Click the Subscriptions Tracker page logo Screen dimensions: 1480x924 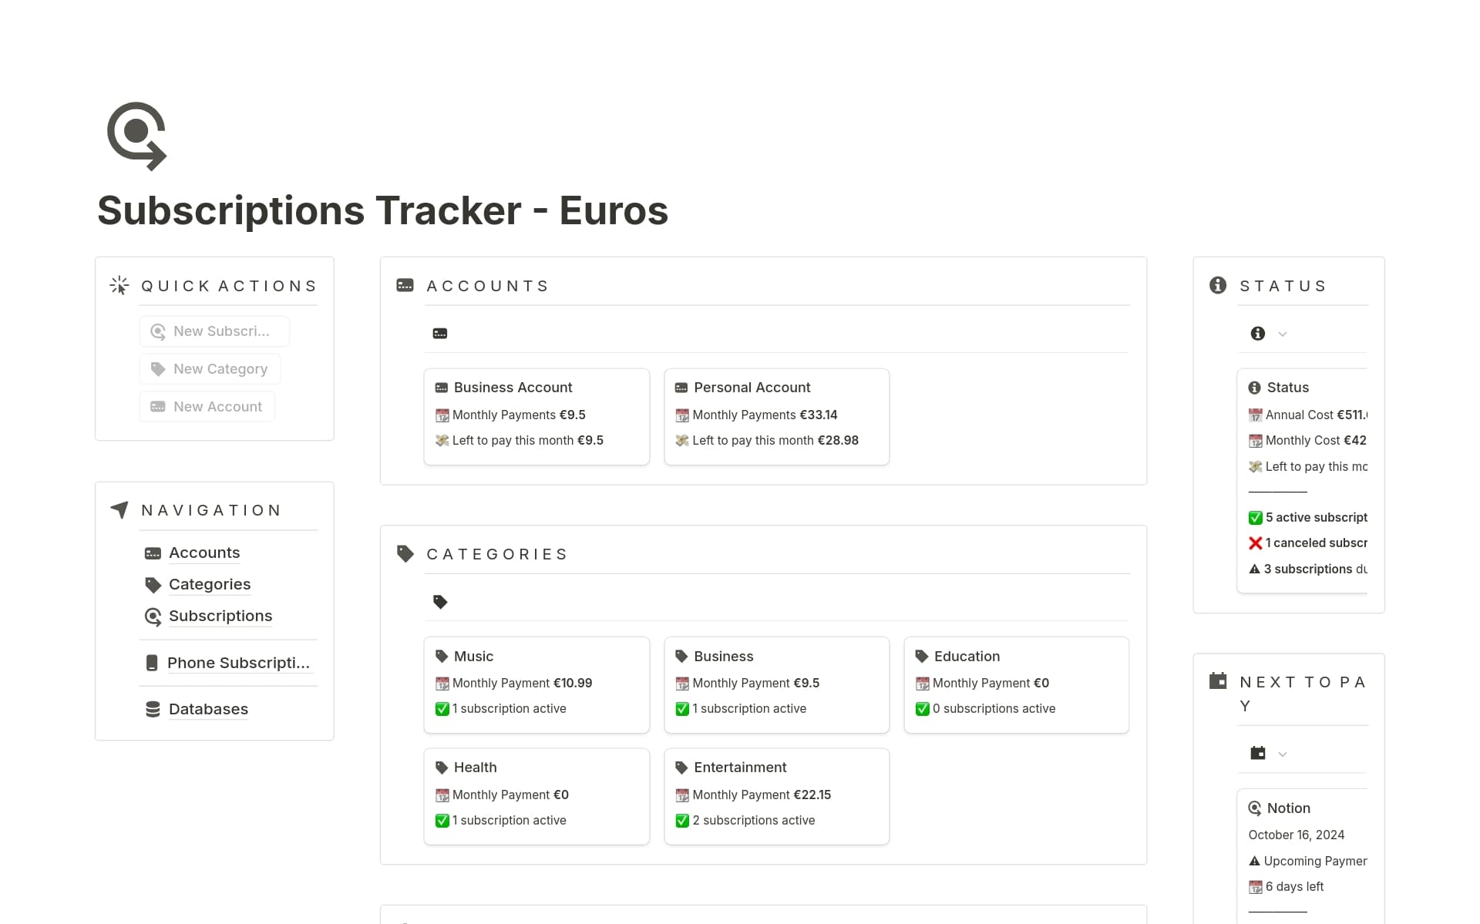coord(136,136)
